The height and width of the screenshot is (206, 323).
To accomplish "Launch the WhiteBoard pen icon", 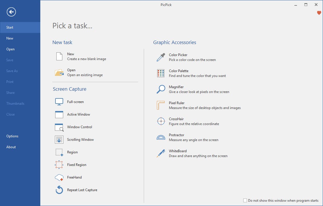I will pos(161,153).
